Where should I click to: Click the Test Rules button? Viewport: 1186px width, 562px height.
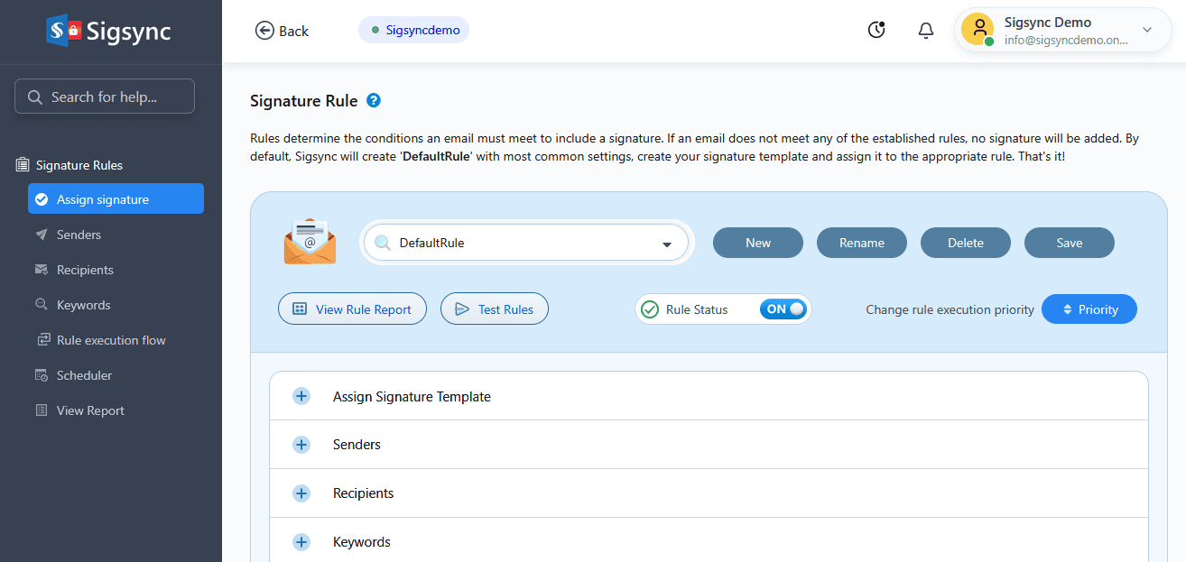click(494, 309)
